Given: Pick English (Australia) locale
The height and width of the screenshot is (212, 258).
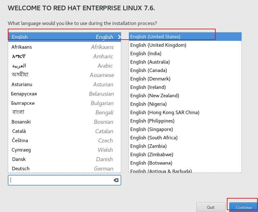Looking at the screenshot, I should point(185,62).
